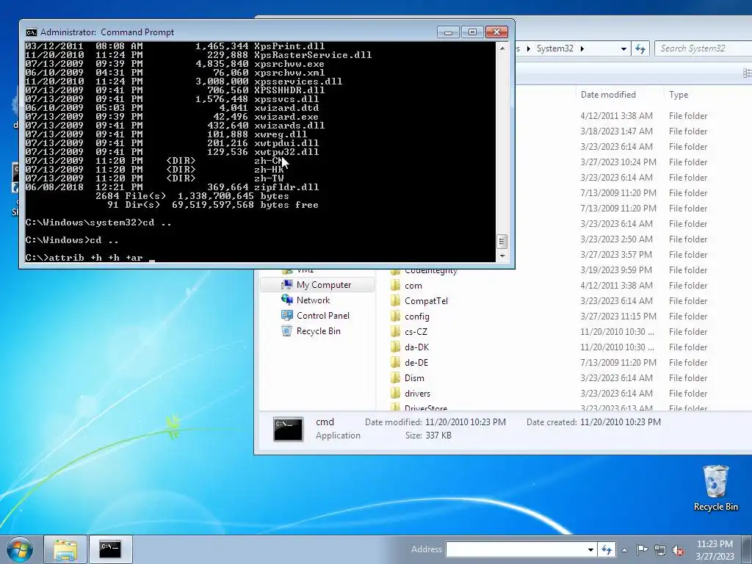Click the cmd date modified value in details pane

tap(465, 422)
